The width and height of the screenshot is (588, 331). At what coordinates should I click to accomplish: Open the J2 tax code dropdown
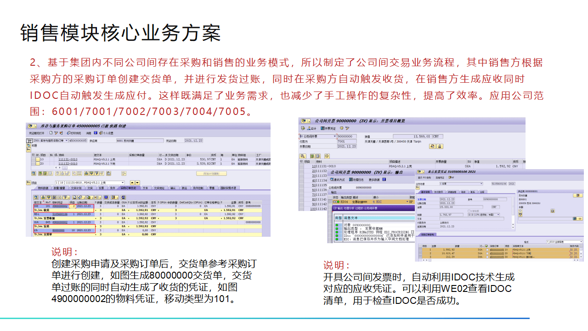click(484, 215)
